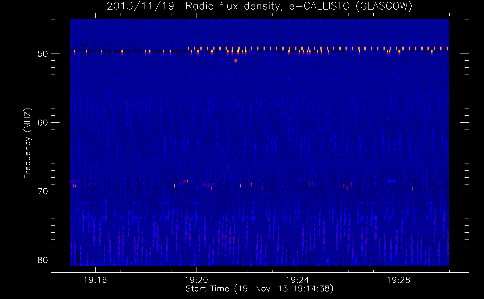Image resolution: width=484 pixels, height=299 pixels.
Task: Select the 'e-CALLISTO (GLASGOW)' title text
Action: tap(351, 6)
